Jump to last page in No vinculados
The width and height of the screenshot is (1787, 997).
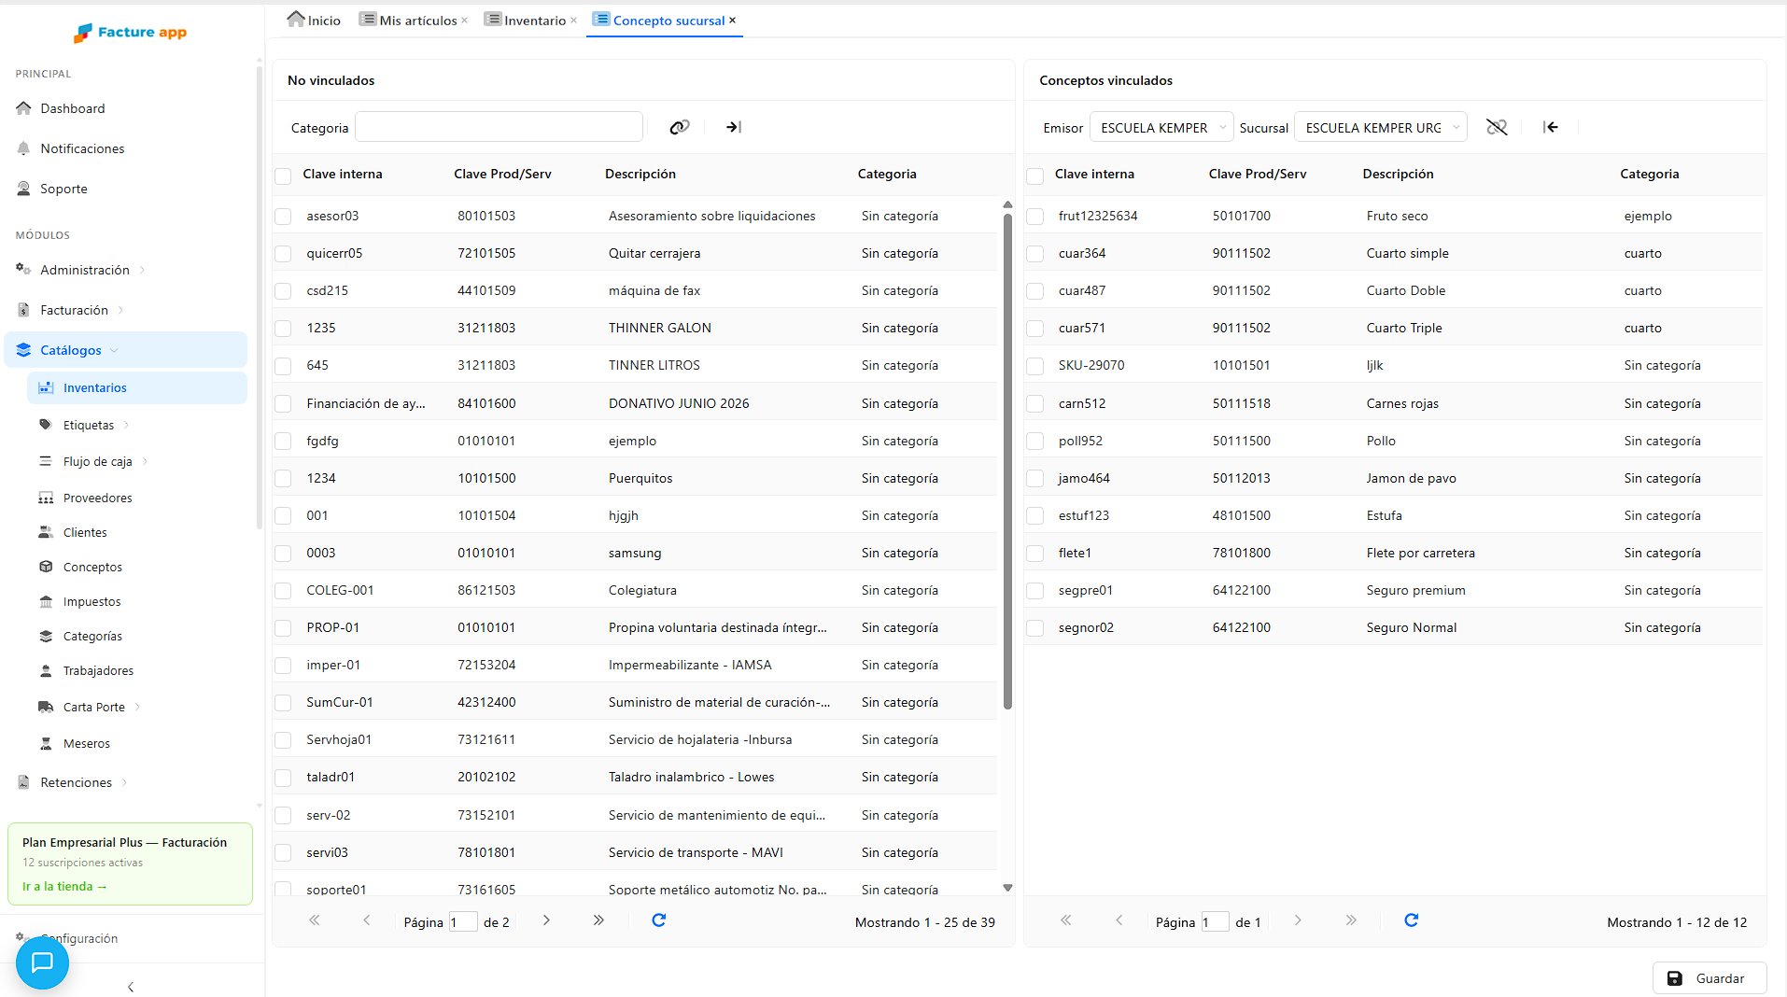point(598,920)
